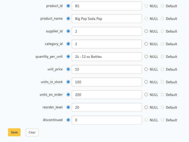Image resolution: width=189 pixels, height=142 pixels.
Task: Focus the product_id input field
Action: click(x=107, y=6)
